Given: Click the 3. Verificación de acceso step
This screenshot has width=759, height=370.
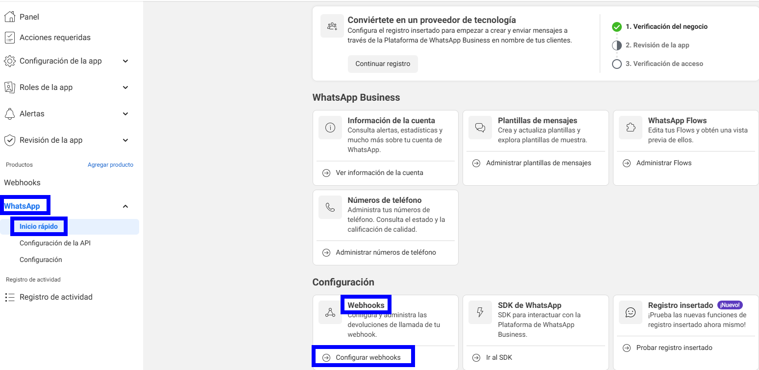Looking at the screenshot, I should [664, 64].
